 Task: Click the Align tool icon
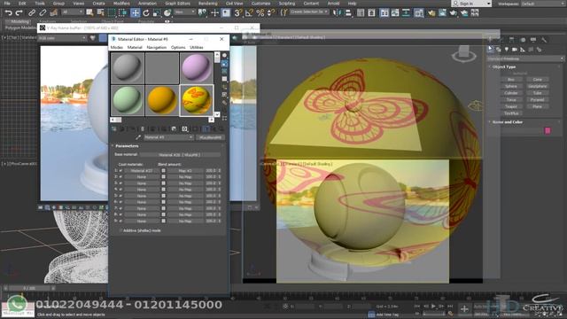tap(348, 12)
